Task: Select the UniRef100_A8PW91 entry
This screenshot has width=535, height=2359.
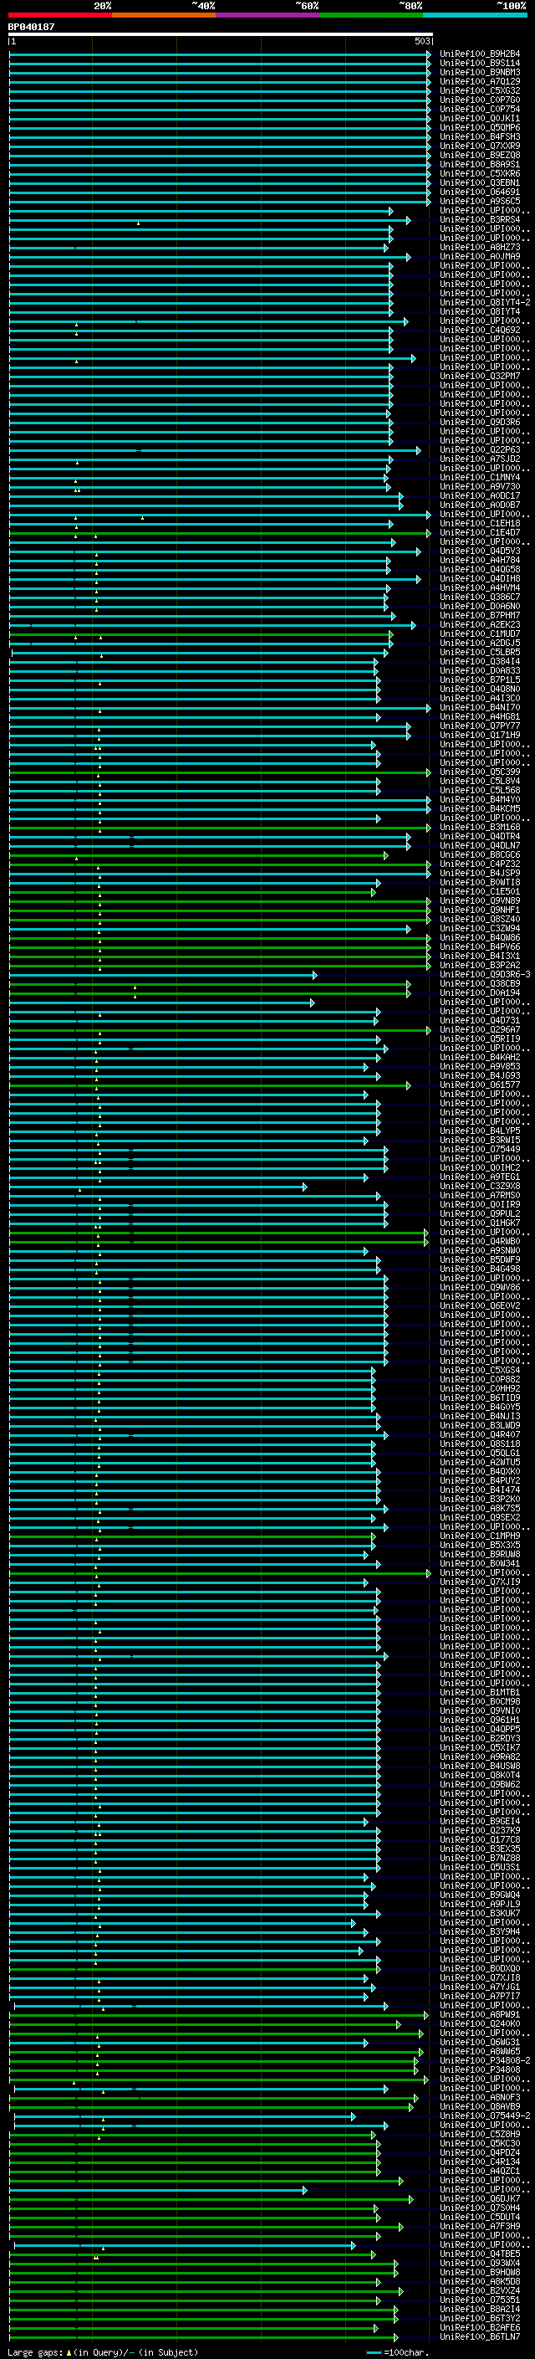Action: click(480, 2016)
